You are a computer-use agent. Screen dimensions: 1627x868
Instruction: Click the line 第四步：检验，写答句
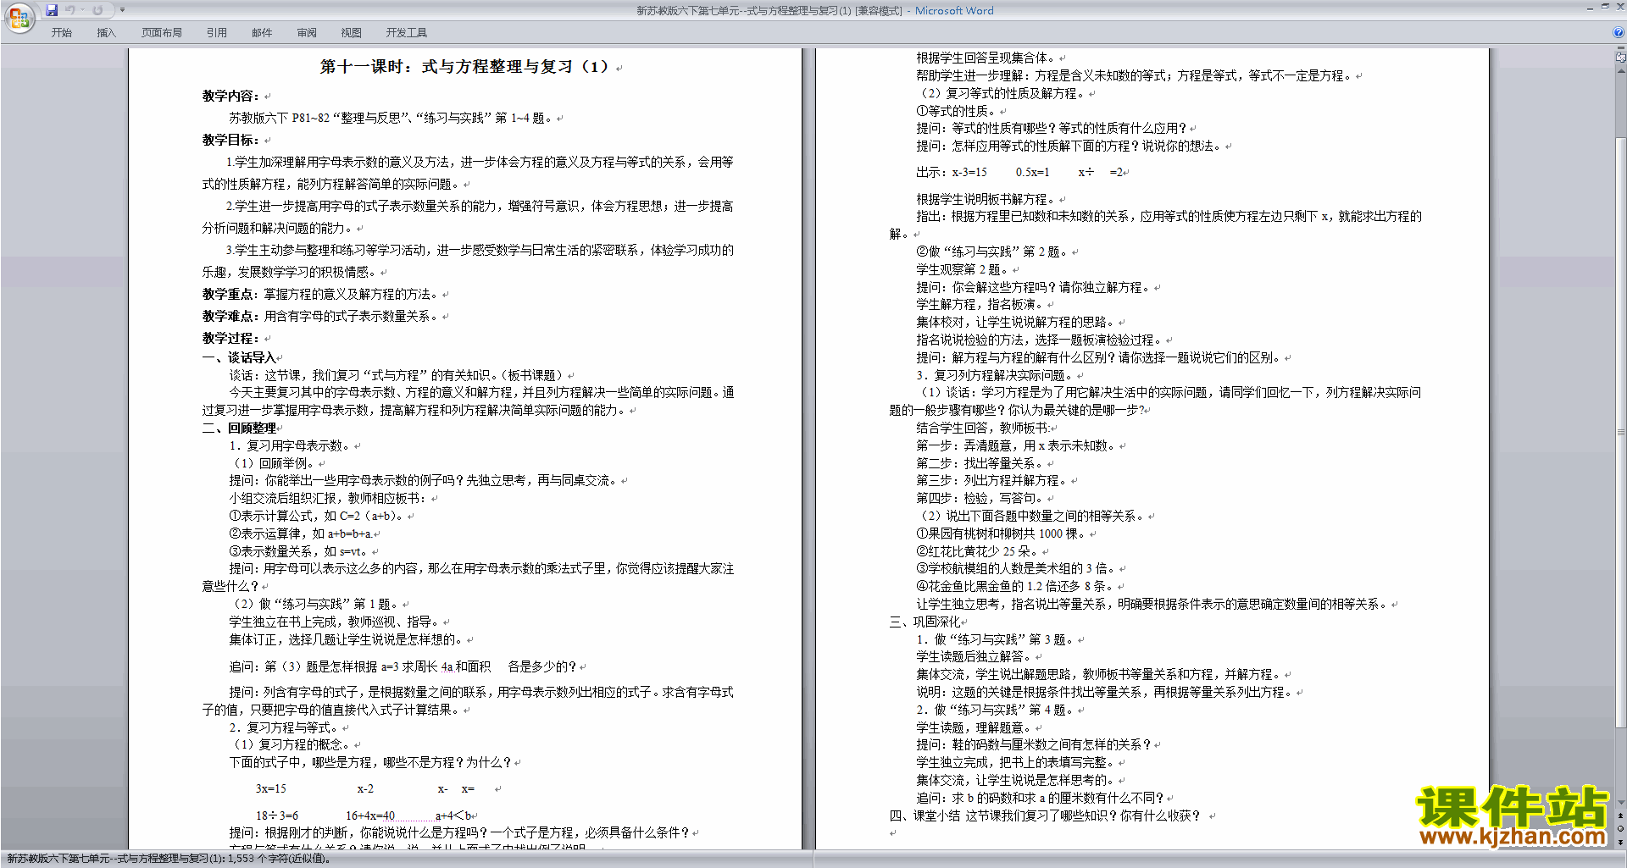(980, 498)
